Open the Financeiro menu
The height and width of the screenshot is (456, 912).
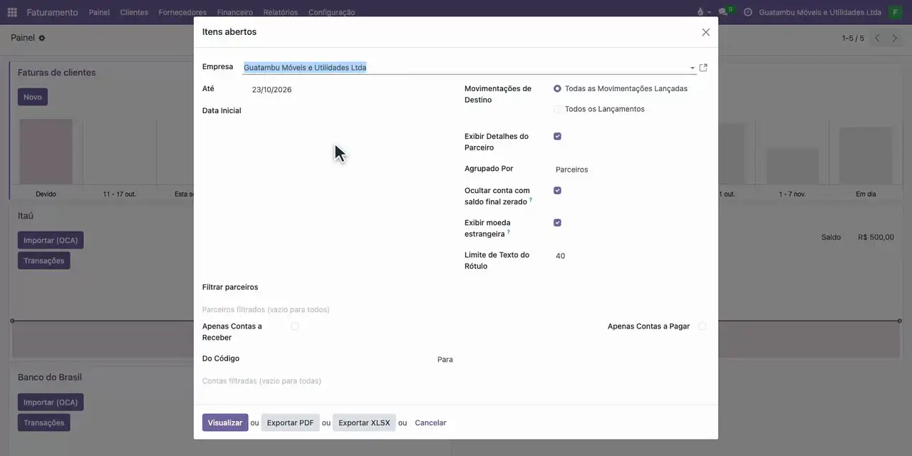(x=235, y=12)
